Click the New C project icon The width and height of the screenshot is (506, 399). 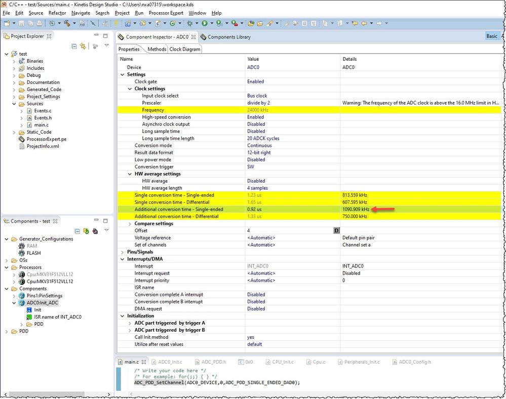coord(128,23)
